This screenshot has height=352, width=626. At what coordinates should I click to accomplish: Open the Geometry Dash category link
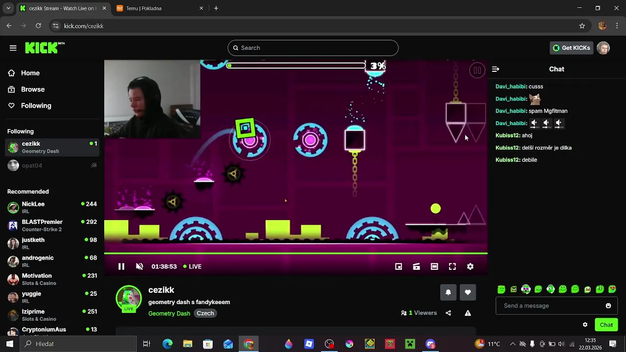169,313
